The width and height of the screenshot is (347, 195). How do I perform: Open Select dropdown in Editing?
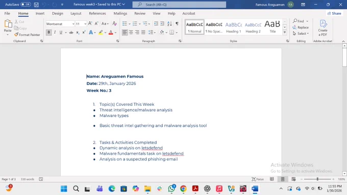(301, 34)
